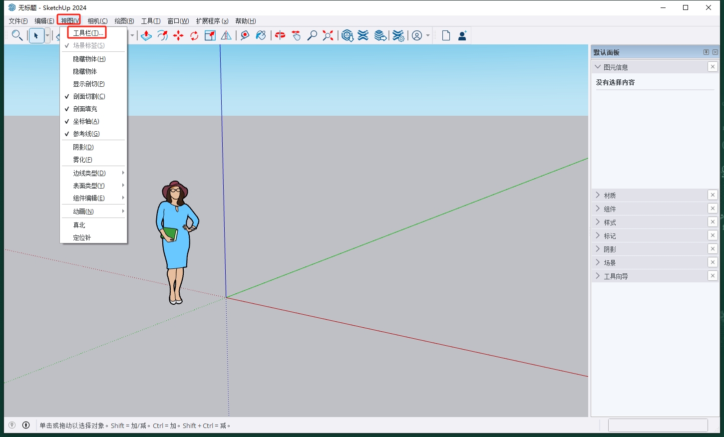Open the 扩展程序 menu
This screenshot has height=437, width=724.
(213, 20)
